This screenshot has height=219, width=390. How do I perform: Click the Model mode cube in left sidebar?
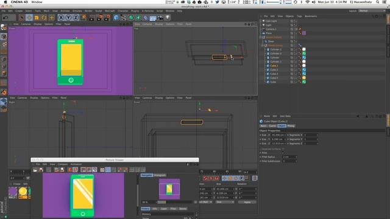click(x=4, y=36)
